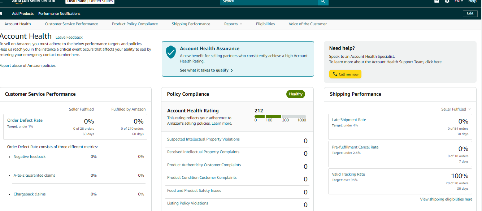482x211 pixels.
Task: Click the Healthy status badge
Action: [x=296, y=94]
